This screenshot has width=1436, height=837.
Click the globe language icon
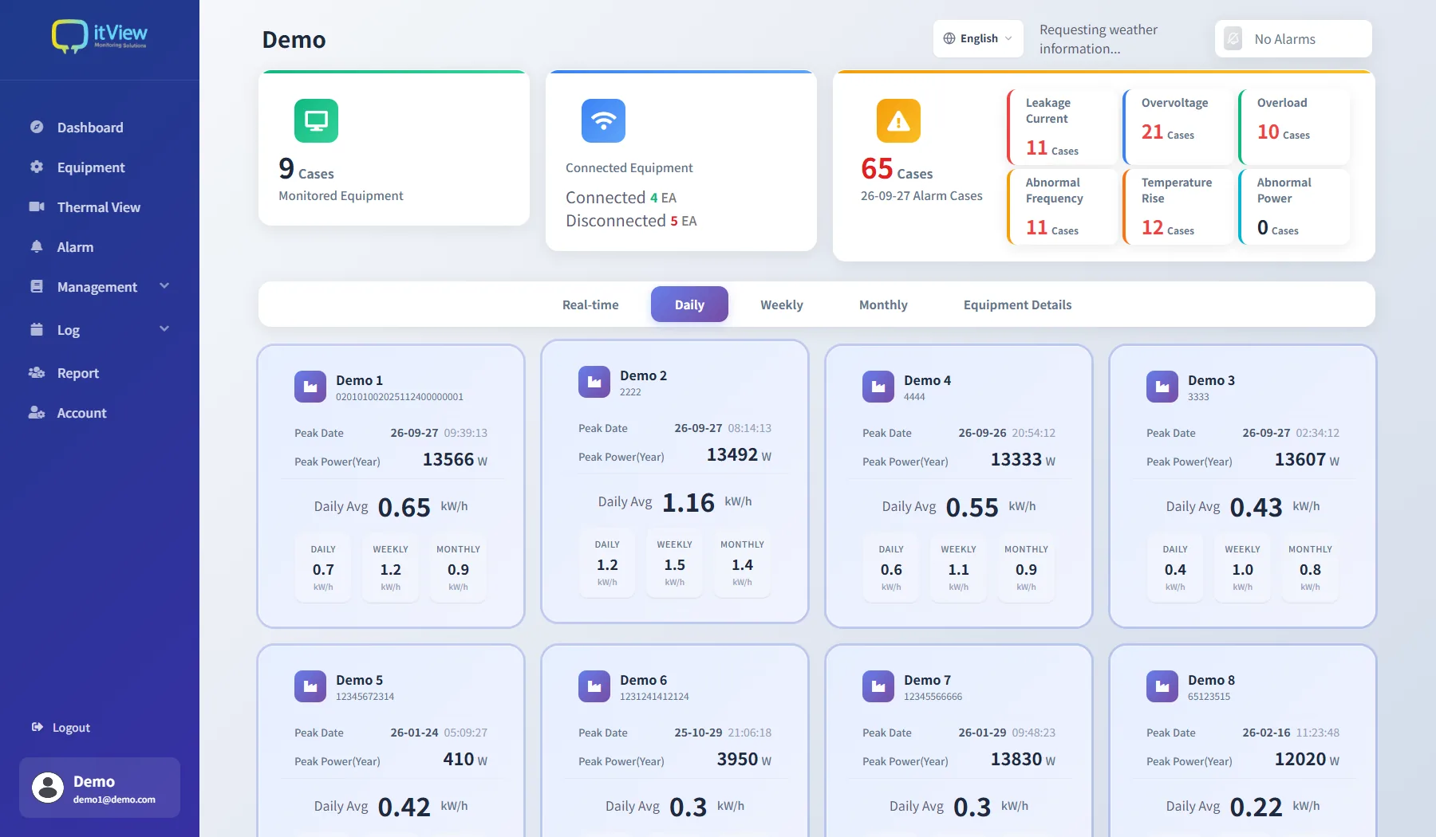coord(949,38)
